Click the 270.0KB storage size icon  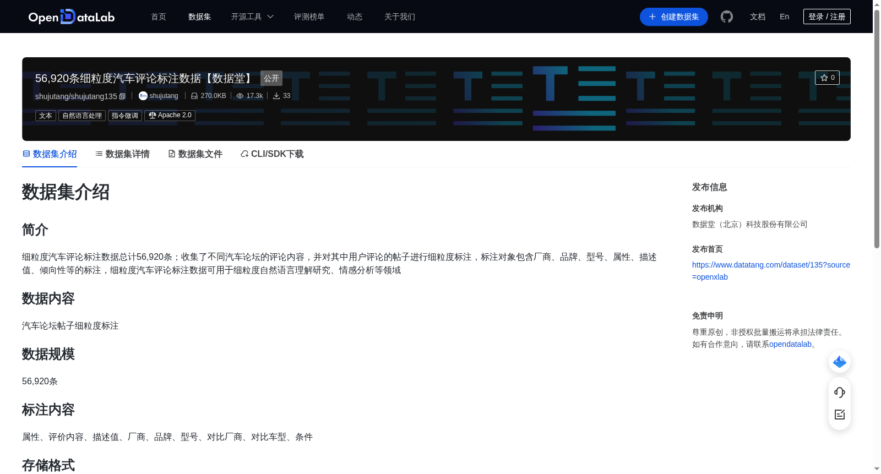click(x=194, y=96)
